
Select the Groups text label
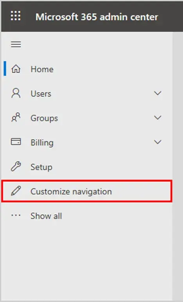44,118
